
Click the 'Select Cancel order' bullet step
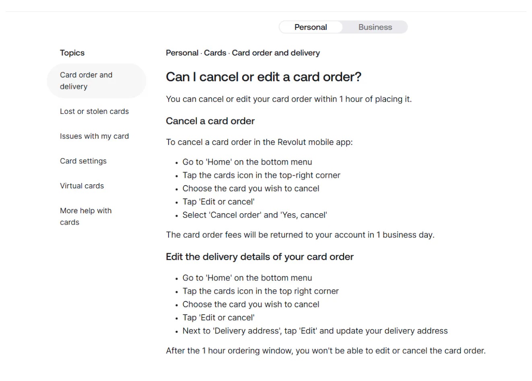coord(254,215)
